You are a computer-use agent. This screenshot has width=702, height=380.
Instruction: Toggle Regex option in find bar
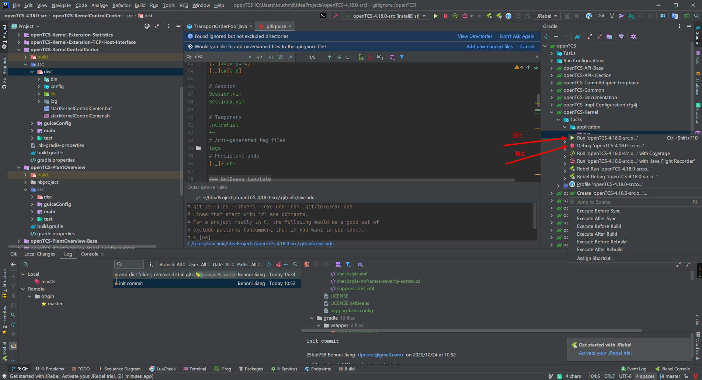click(x=290, y=57)
